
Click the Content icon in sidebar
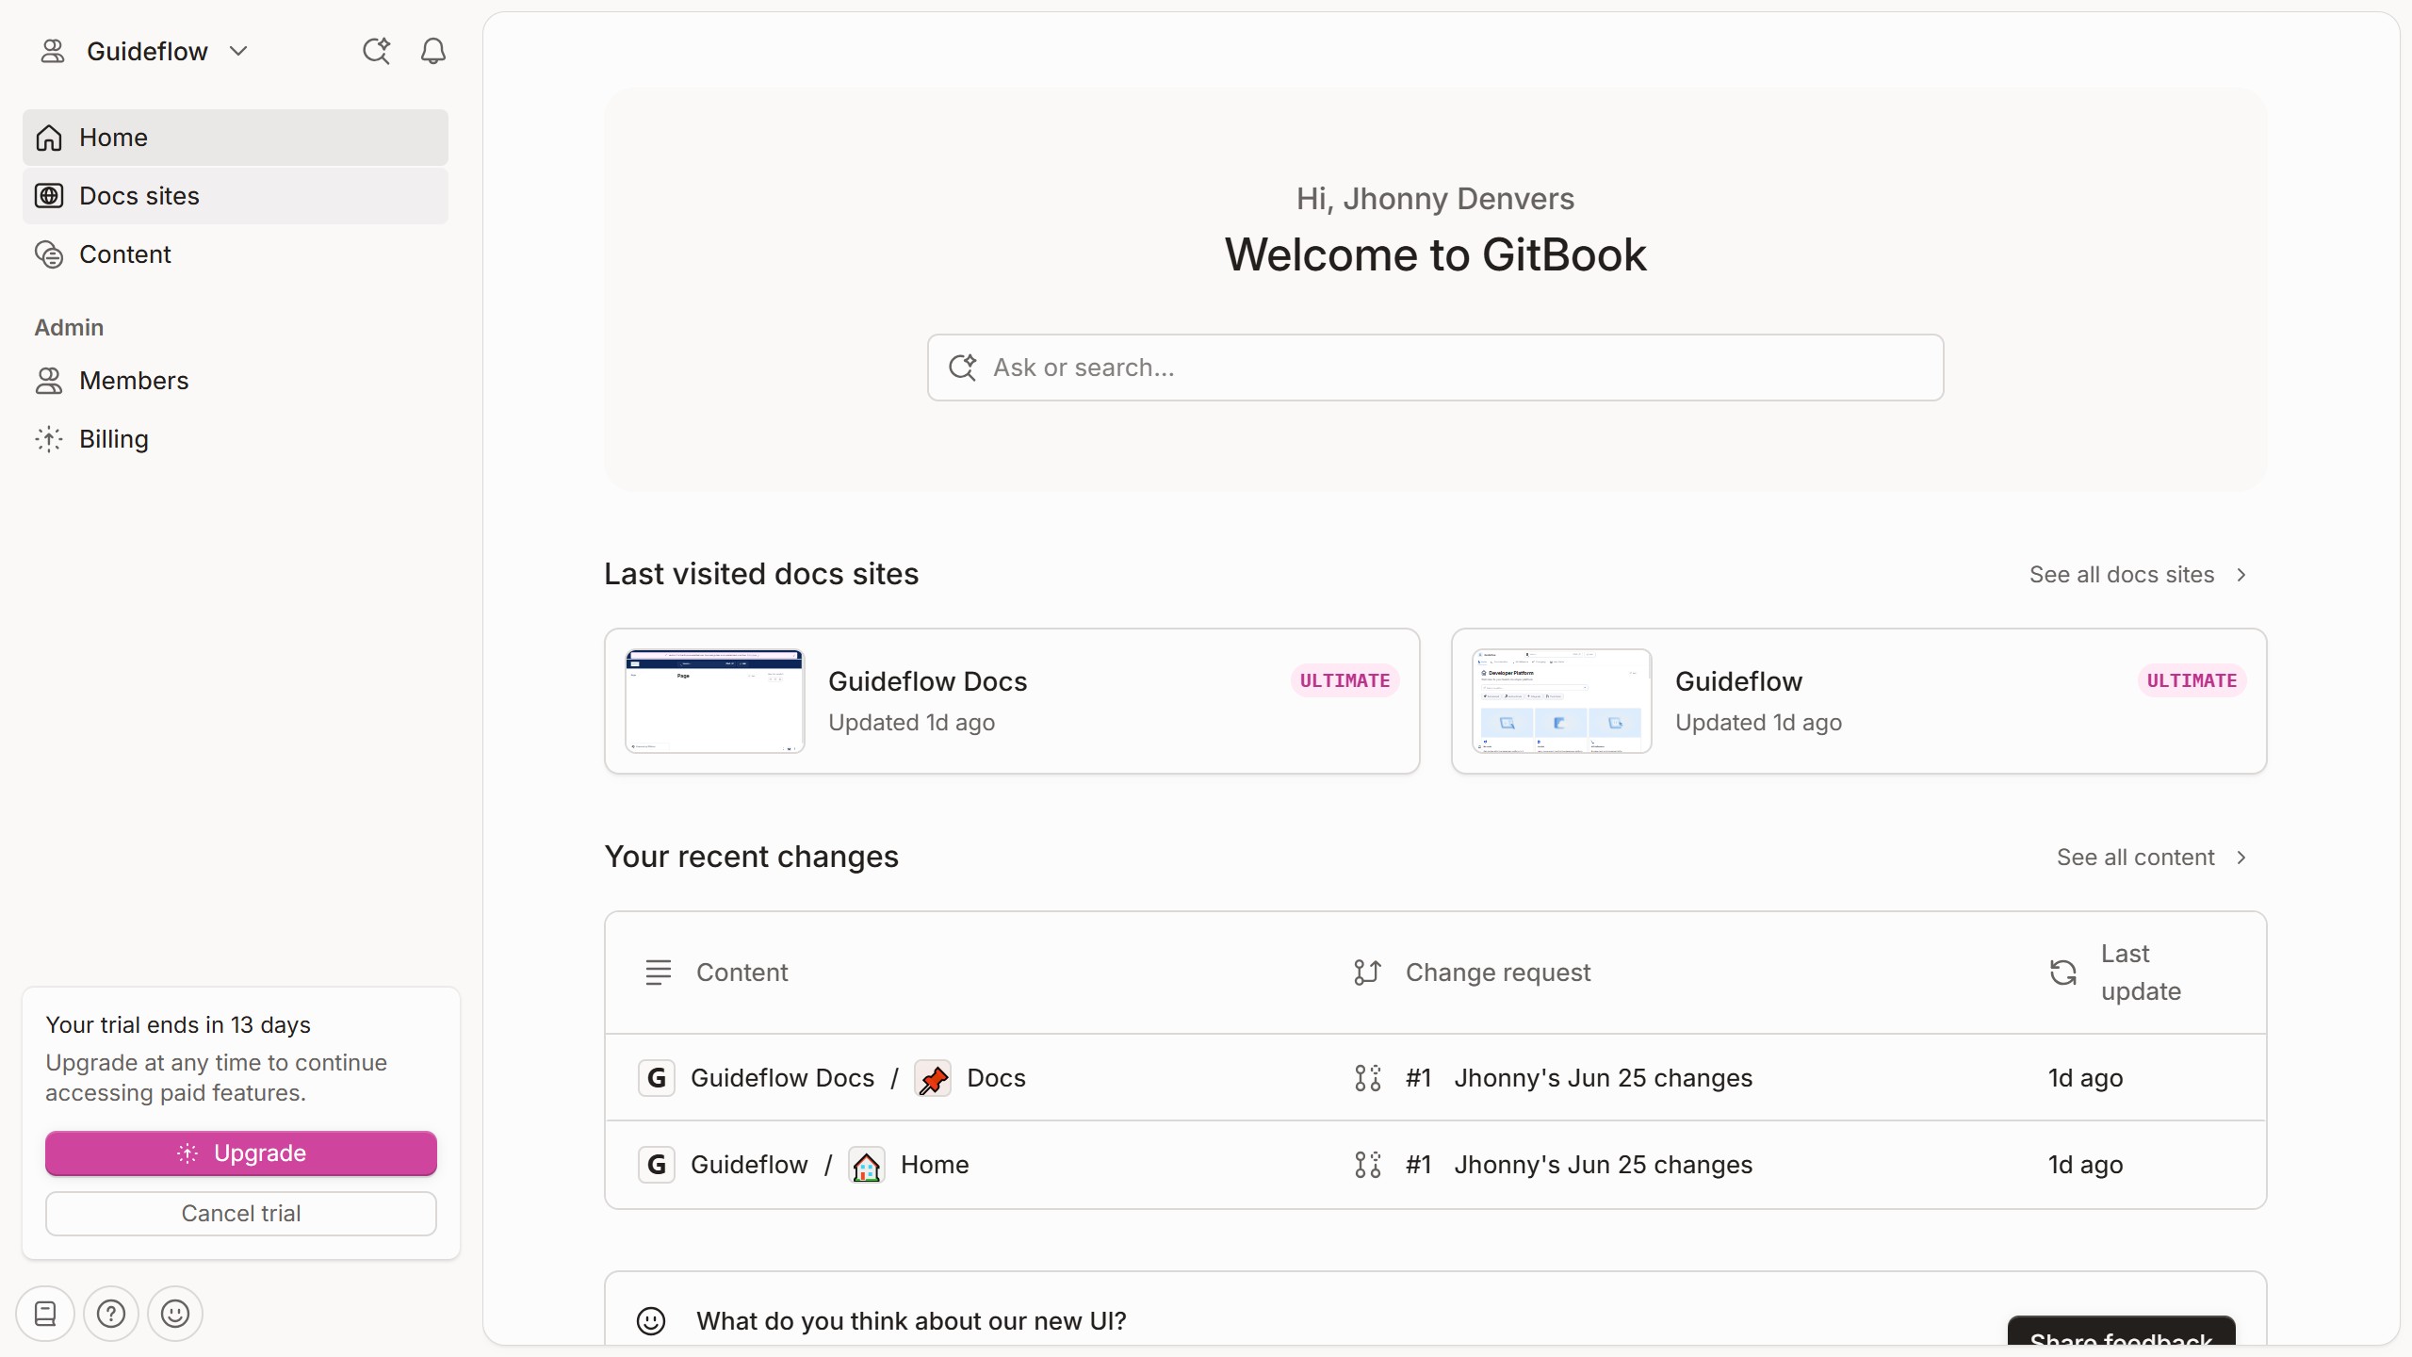pos(49,254)
